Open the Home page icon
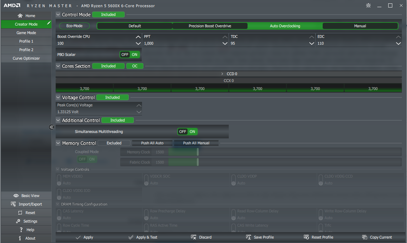 click(x=20, y=16)
